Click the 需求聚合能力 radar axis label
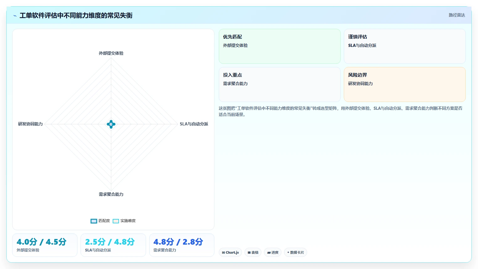478x269 pixels. click(x=111, y=194)
